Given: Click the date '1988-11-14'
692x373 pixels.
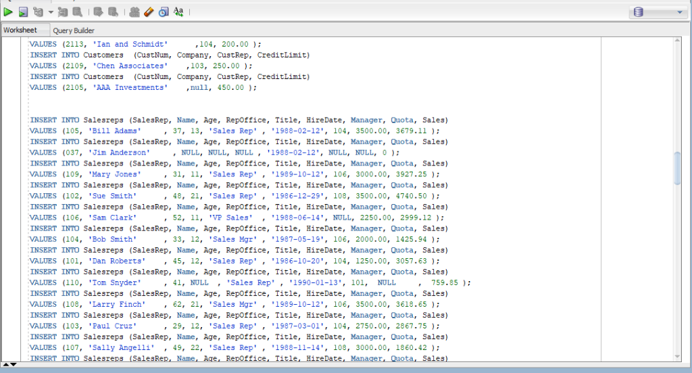Looking at the screenshot, I should tap(297, 347).
